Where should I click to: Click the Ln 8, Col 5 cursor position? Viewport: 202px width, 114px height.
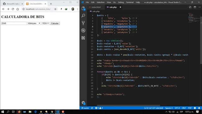(153, 108)
